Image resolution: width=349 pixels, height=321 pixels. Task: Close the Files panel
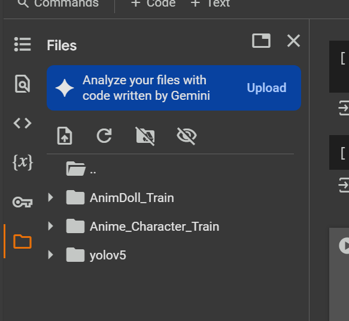pyautogui.click(x=293, y=41)
